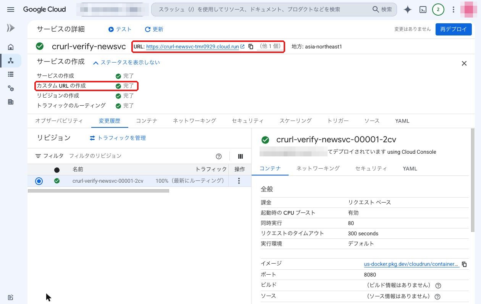Click the 300 seconds timeout value
The image size is (481, 304).
(363, 233)
